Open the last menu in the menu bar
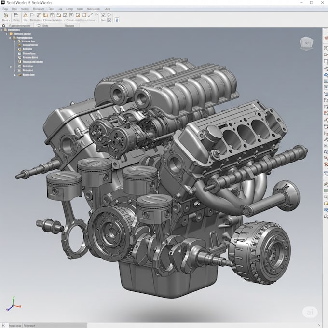This screenshot has height=328, width=328. click(107, 9)
